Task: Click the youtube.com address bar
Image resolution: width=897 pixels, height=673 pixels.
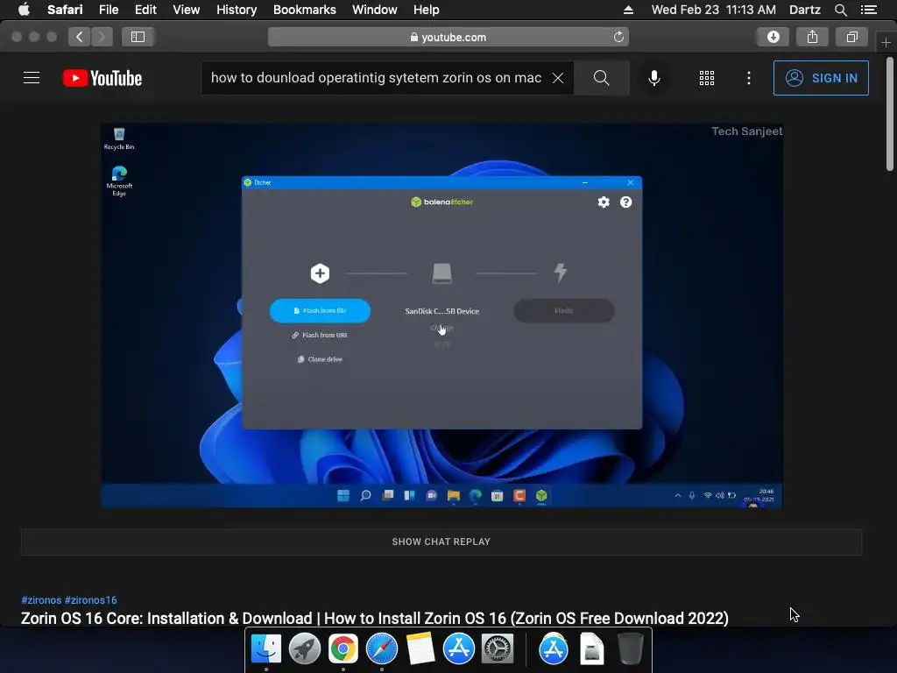Action: point(448,37)
